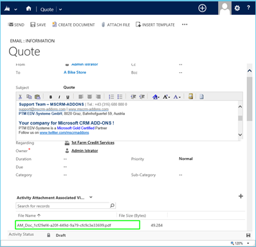256x247 pixels.
Task: Expand the chevron beside Quote in nav bar
Action: (x=60, y=10)
